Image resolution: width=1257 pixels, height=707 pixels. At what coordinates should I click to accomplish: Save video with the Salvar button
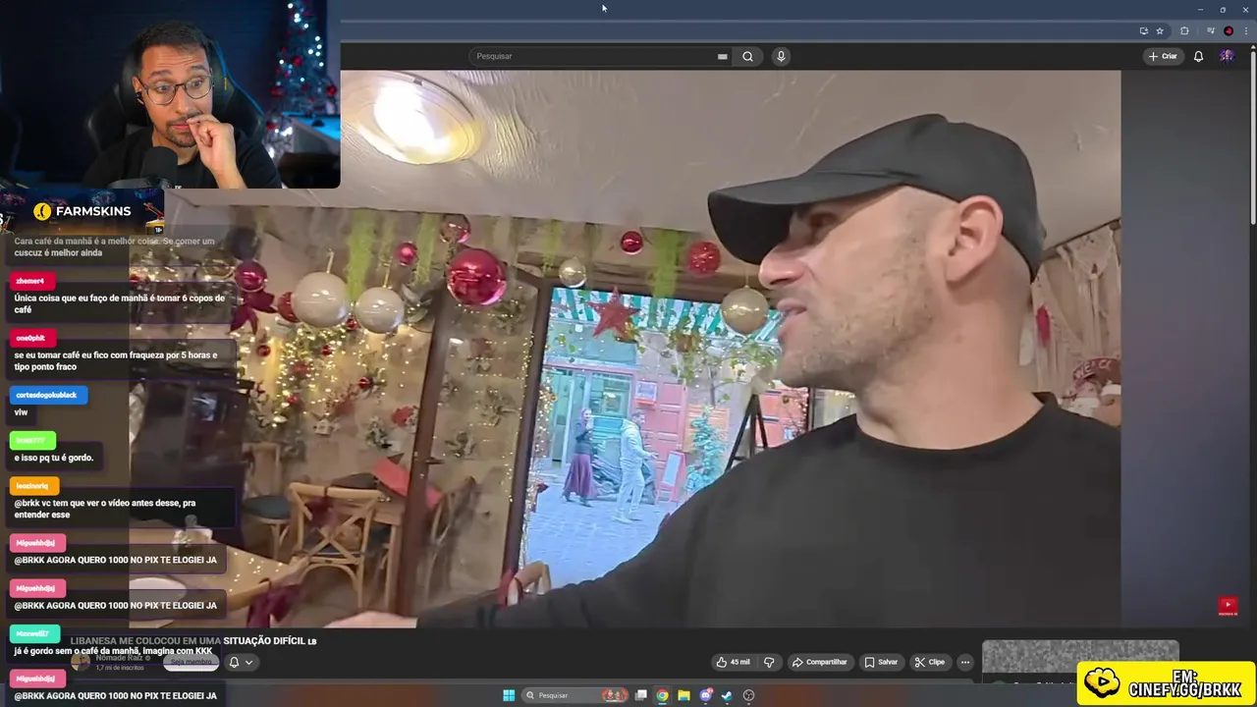[881, 662]
